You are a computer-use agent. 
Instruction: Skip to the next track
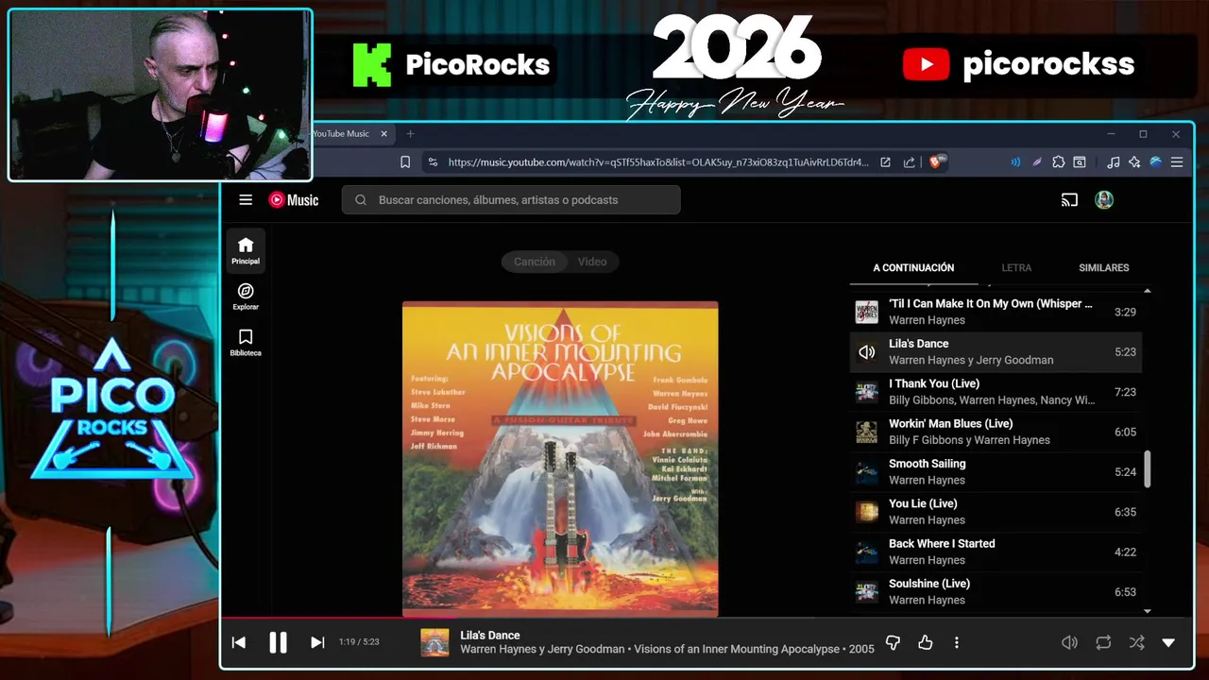point(317,642)
